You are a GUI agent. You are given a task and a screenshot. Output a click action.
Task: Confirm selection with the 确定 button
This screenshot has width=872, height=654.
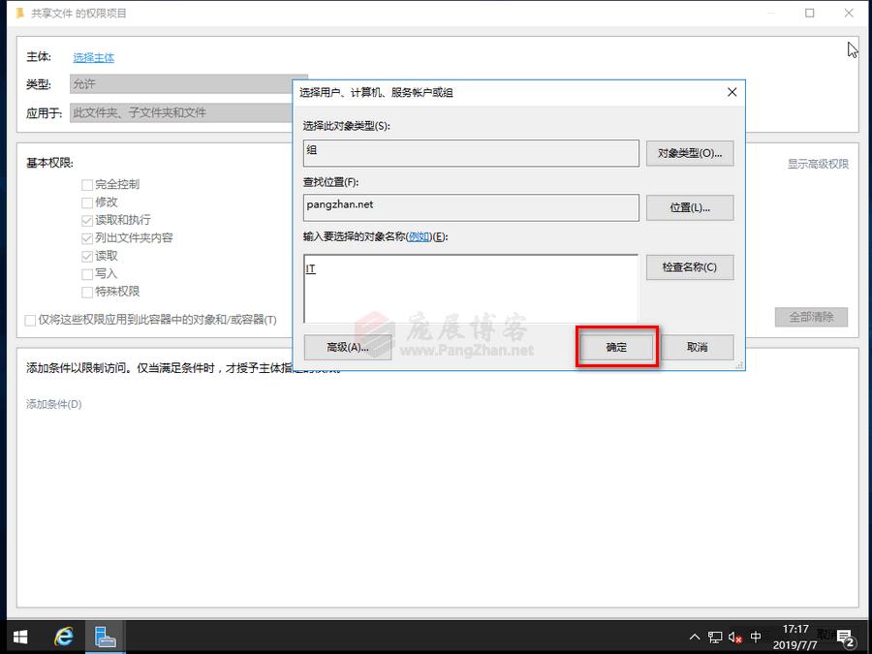click(616, 346)
